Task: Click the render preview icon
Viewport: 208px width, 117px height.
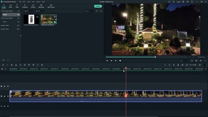Action: point(165,65)
